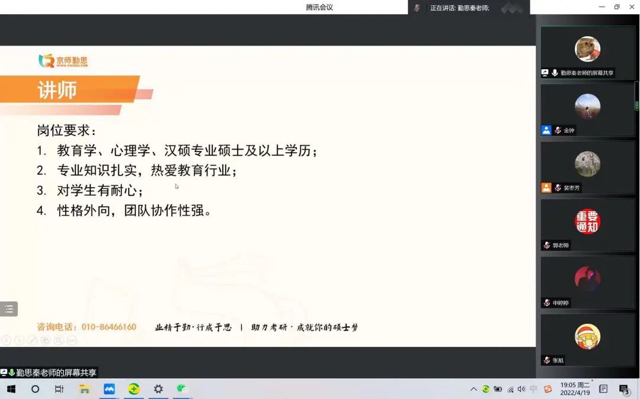Click 金钟's participant avatar
This screenshot has height=399, width=640.
click(x=587, y=107)
